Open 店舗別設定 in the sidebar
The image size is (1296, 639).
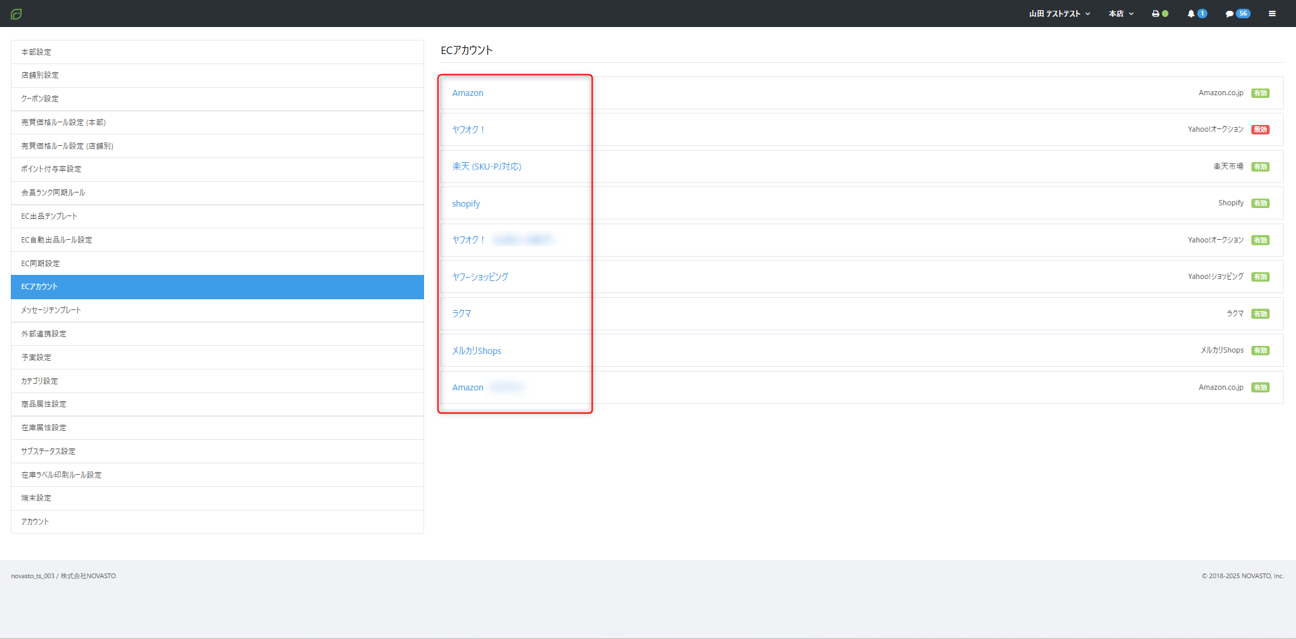pos(217,76)
